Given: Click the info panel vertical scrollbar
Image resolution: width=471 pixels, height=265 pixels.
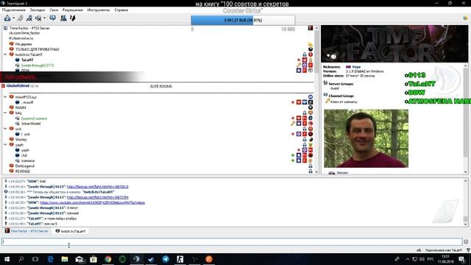Looking at the screenshot, I should [x=466, y=119].
